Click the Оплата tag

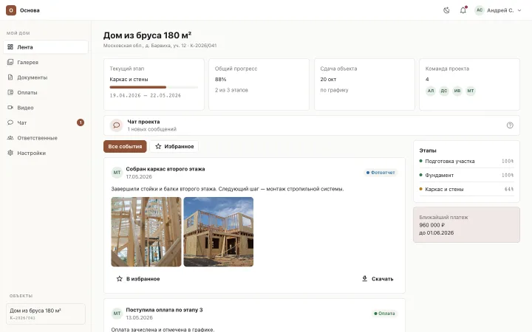point(384,314)
